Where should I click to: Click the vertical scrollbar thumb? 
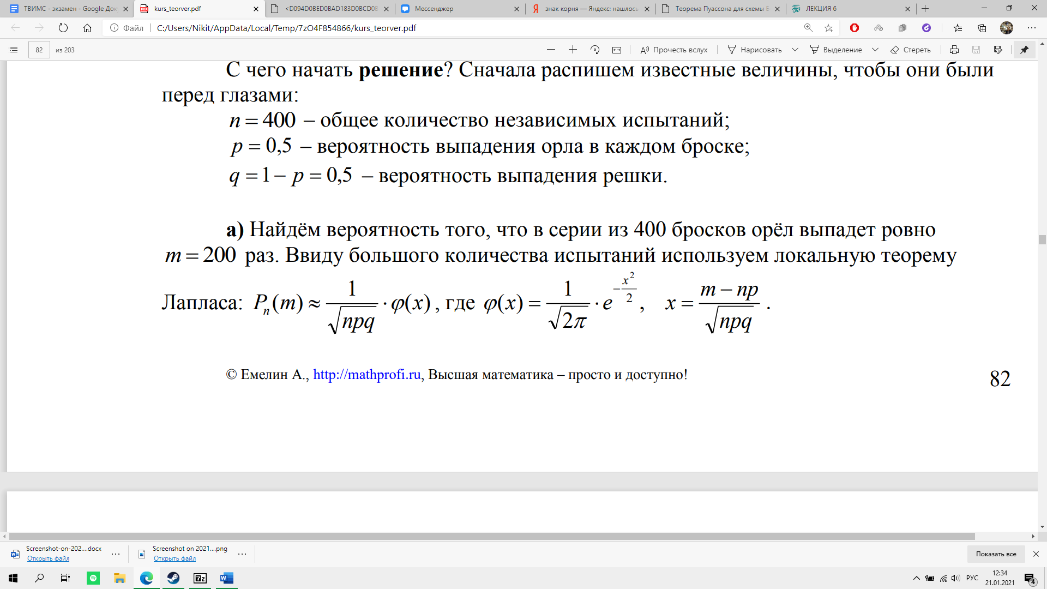point(1042,240)
